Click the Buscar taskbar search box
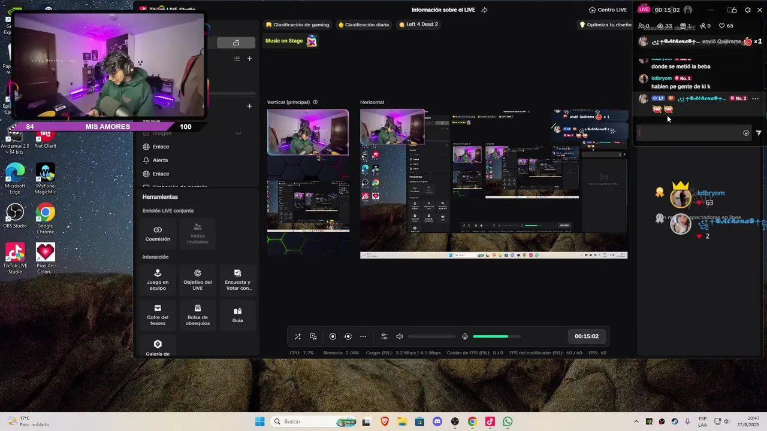Screen dimensions: 767x431 314,421
